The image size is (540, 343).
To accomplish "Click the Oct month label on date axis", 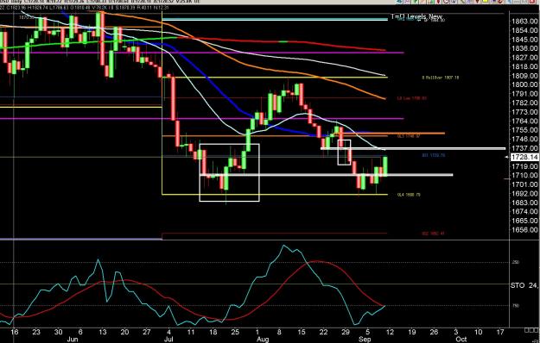I will pos(461,340).
